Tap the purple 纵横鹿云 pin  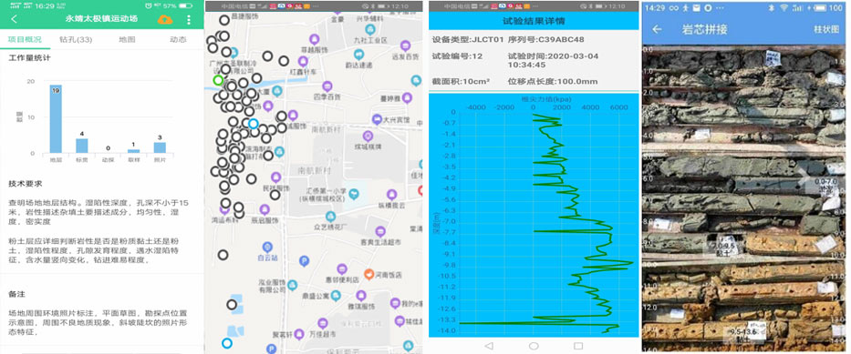pos(392,195)
